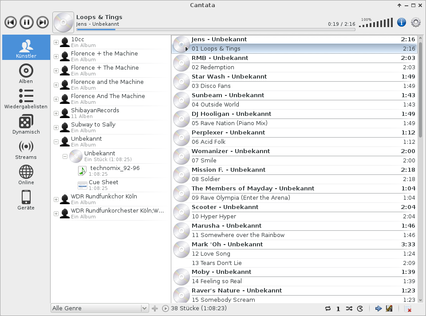Open the Geräte devices view

26,200
